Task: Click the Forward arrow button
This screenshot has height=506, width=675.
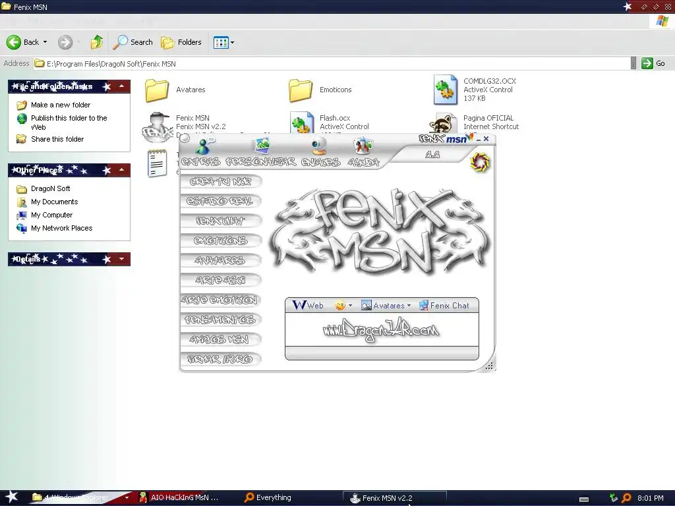Action: click(x=65, y=42)
